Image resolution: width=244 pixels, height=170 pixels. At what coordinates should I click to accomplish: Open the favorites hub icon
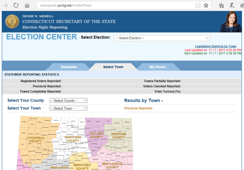tap(221, 5)
